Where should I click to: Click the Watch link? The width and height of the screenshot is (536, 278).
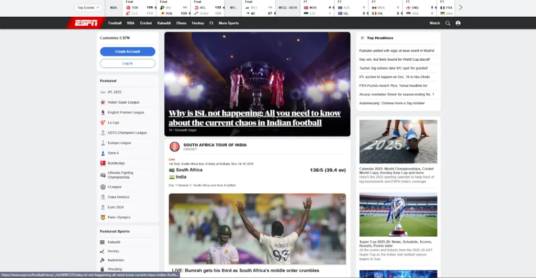(x=434, y=23)
